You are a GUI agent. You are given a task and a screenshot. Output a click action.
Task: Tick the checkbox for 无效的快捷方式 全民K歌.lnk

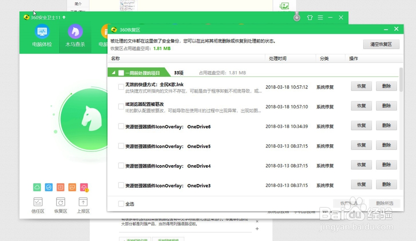point(121,87)
